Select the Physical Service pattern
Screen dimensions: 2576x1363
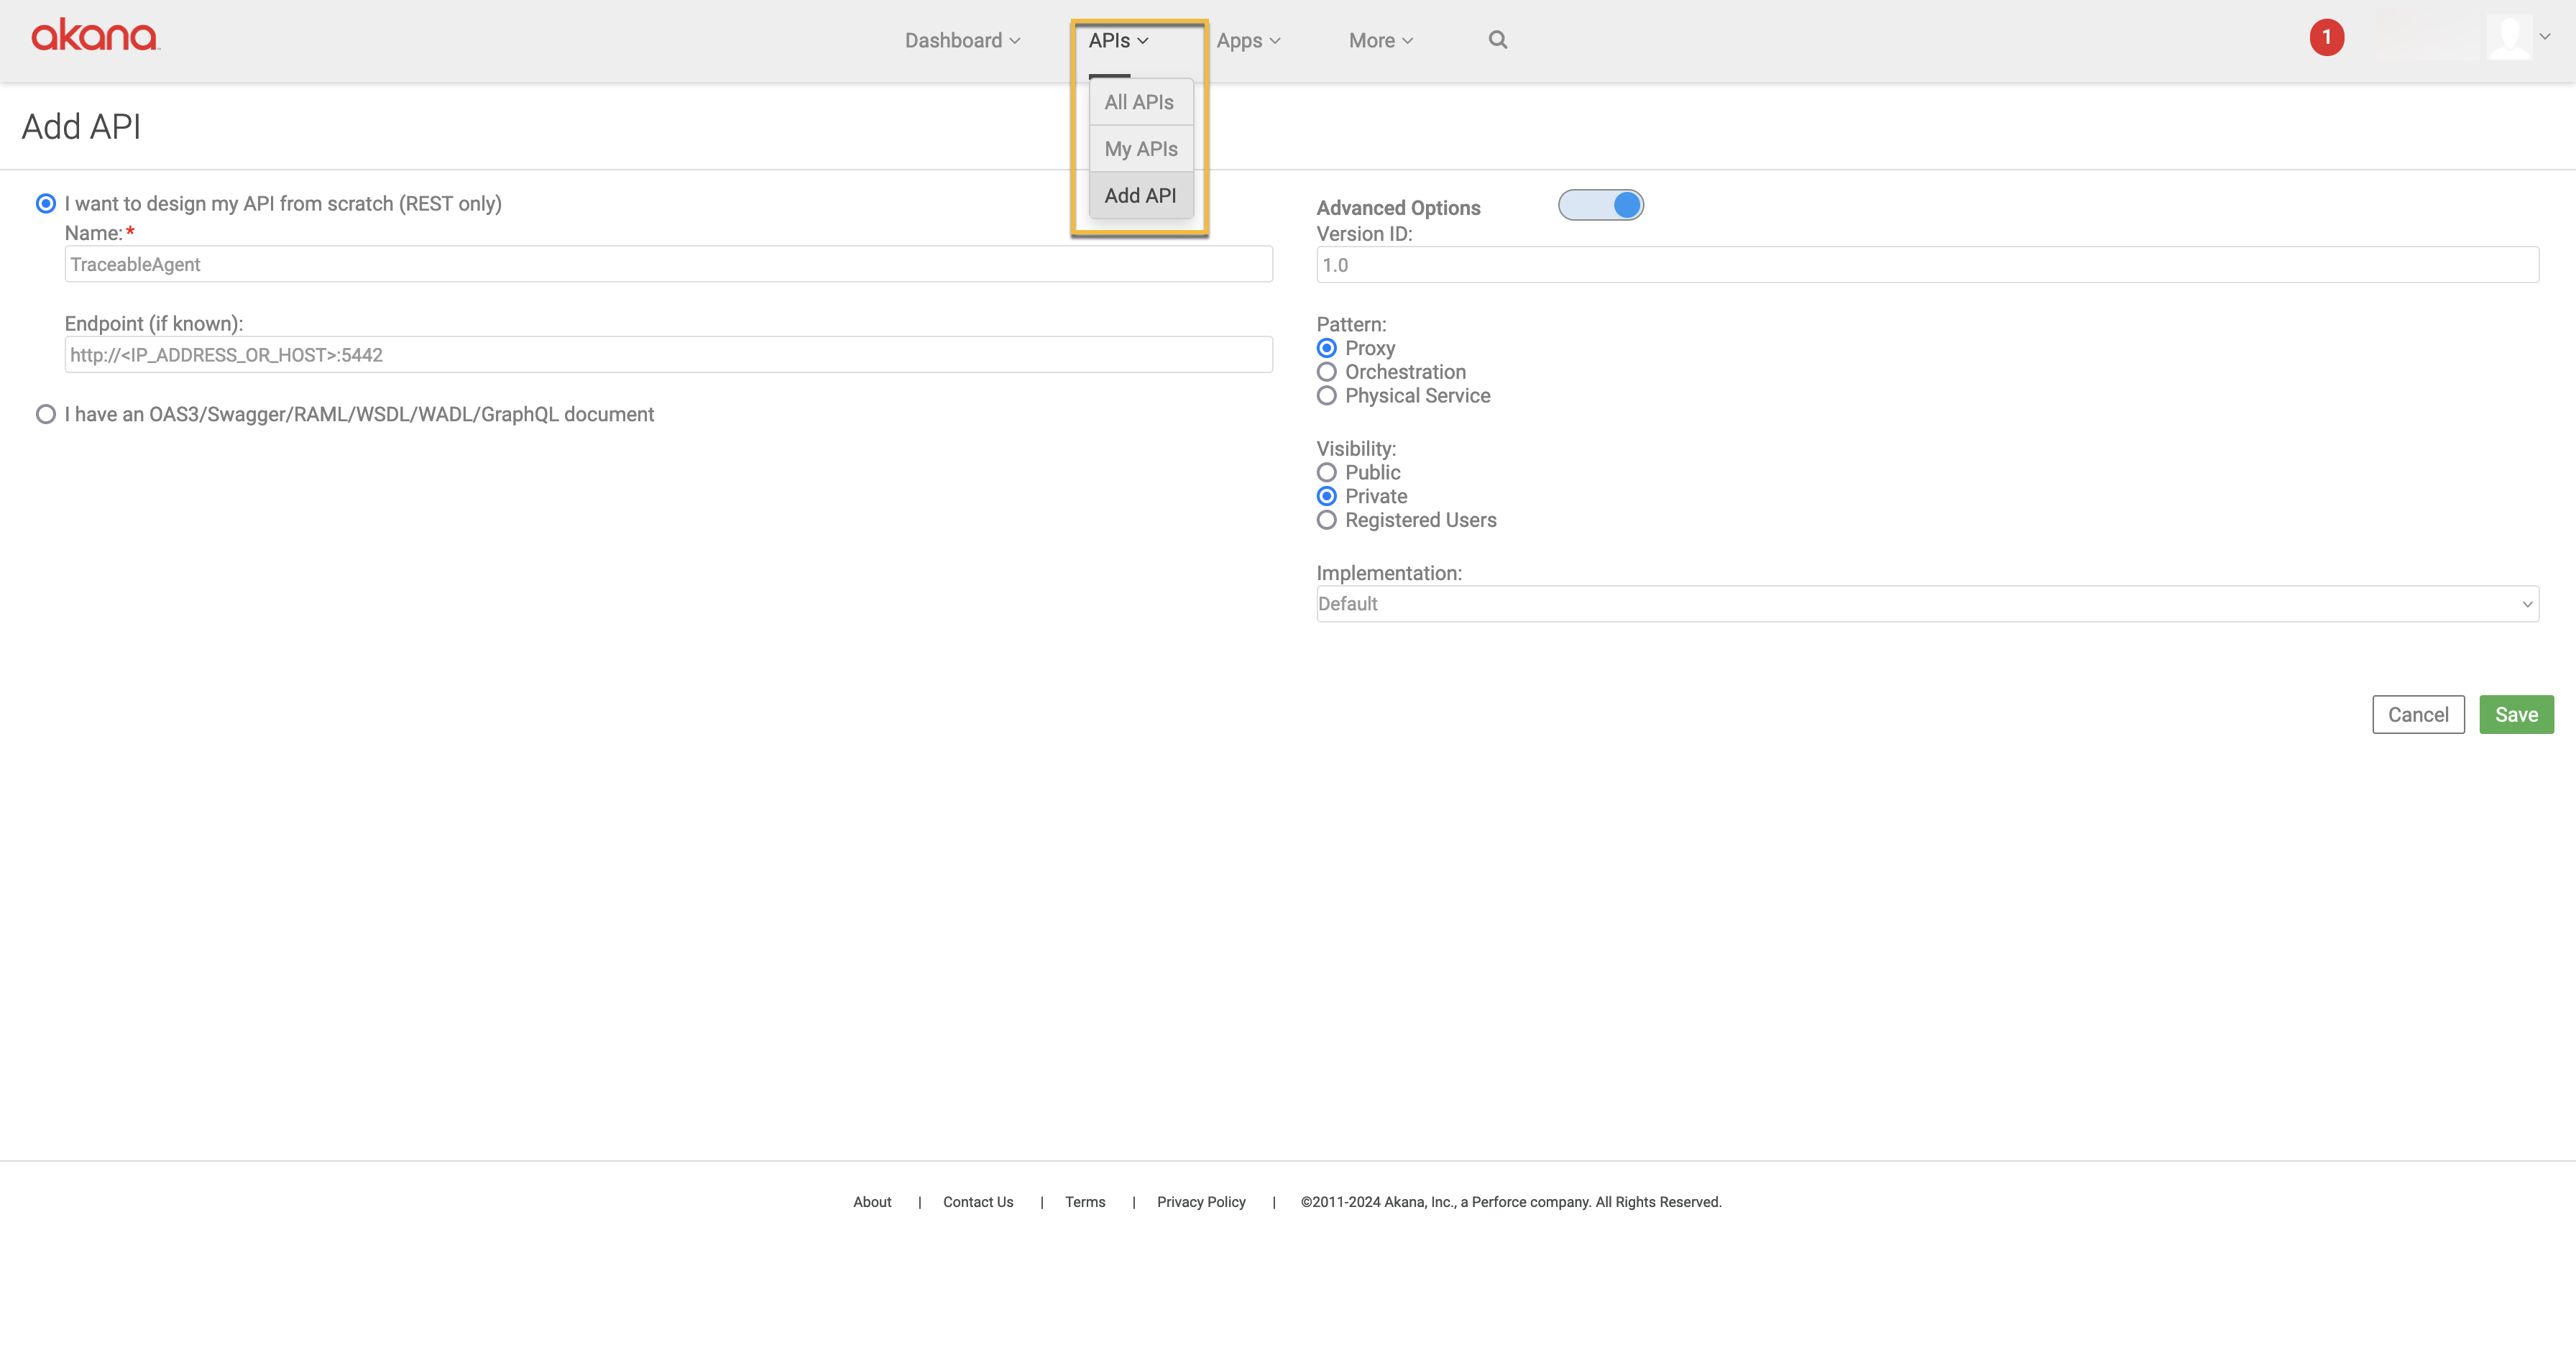point(1326,396)
